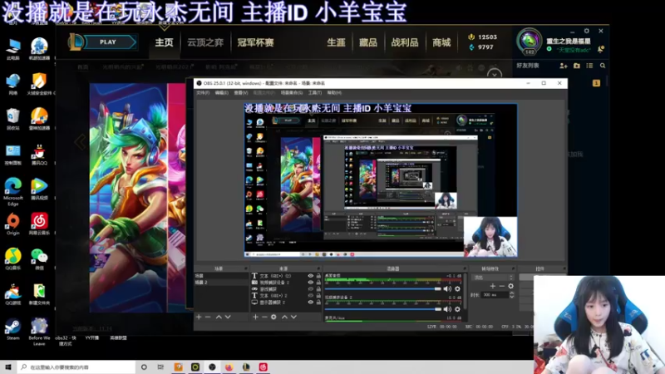Adjust 桌面音频 volume slider
Image resolution: width=665 pixels, height=374 pixels.
pyautogui.click(x=383, y=288)
